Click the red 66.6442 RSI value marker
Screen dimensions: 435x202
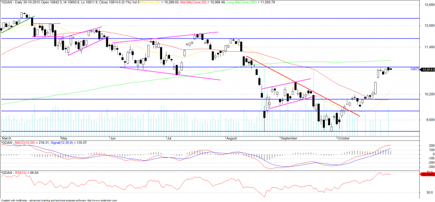point(428,174)
